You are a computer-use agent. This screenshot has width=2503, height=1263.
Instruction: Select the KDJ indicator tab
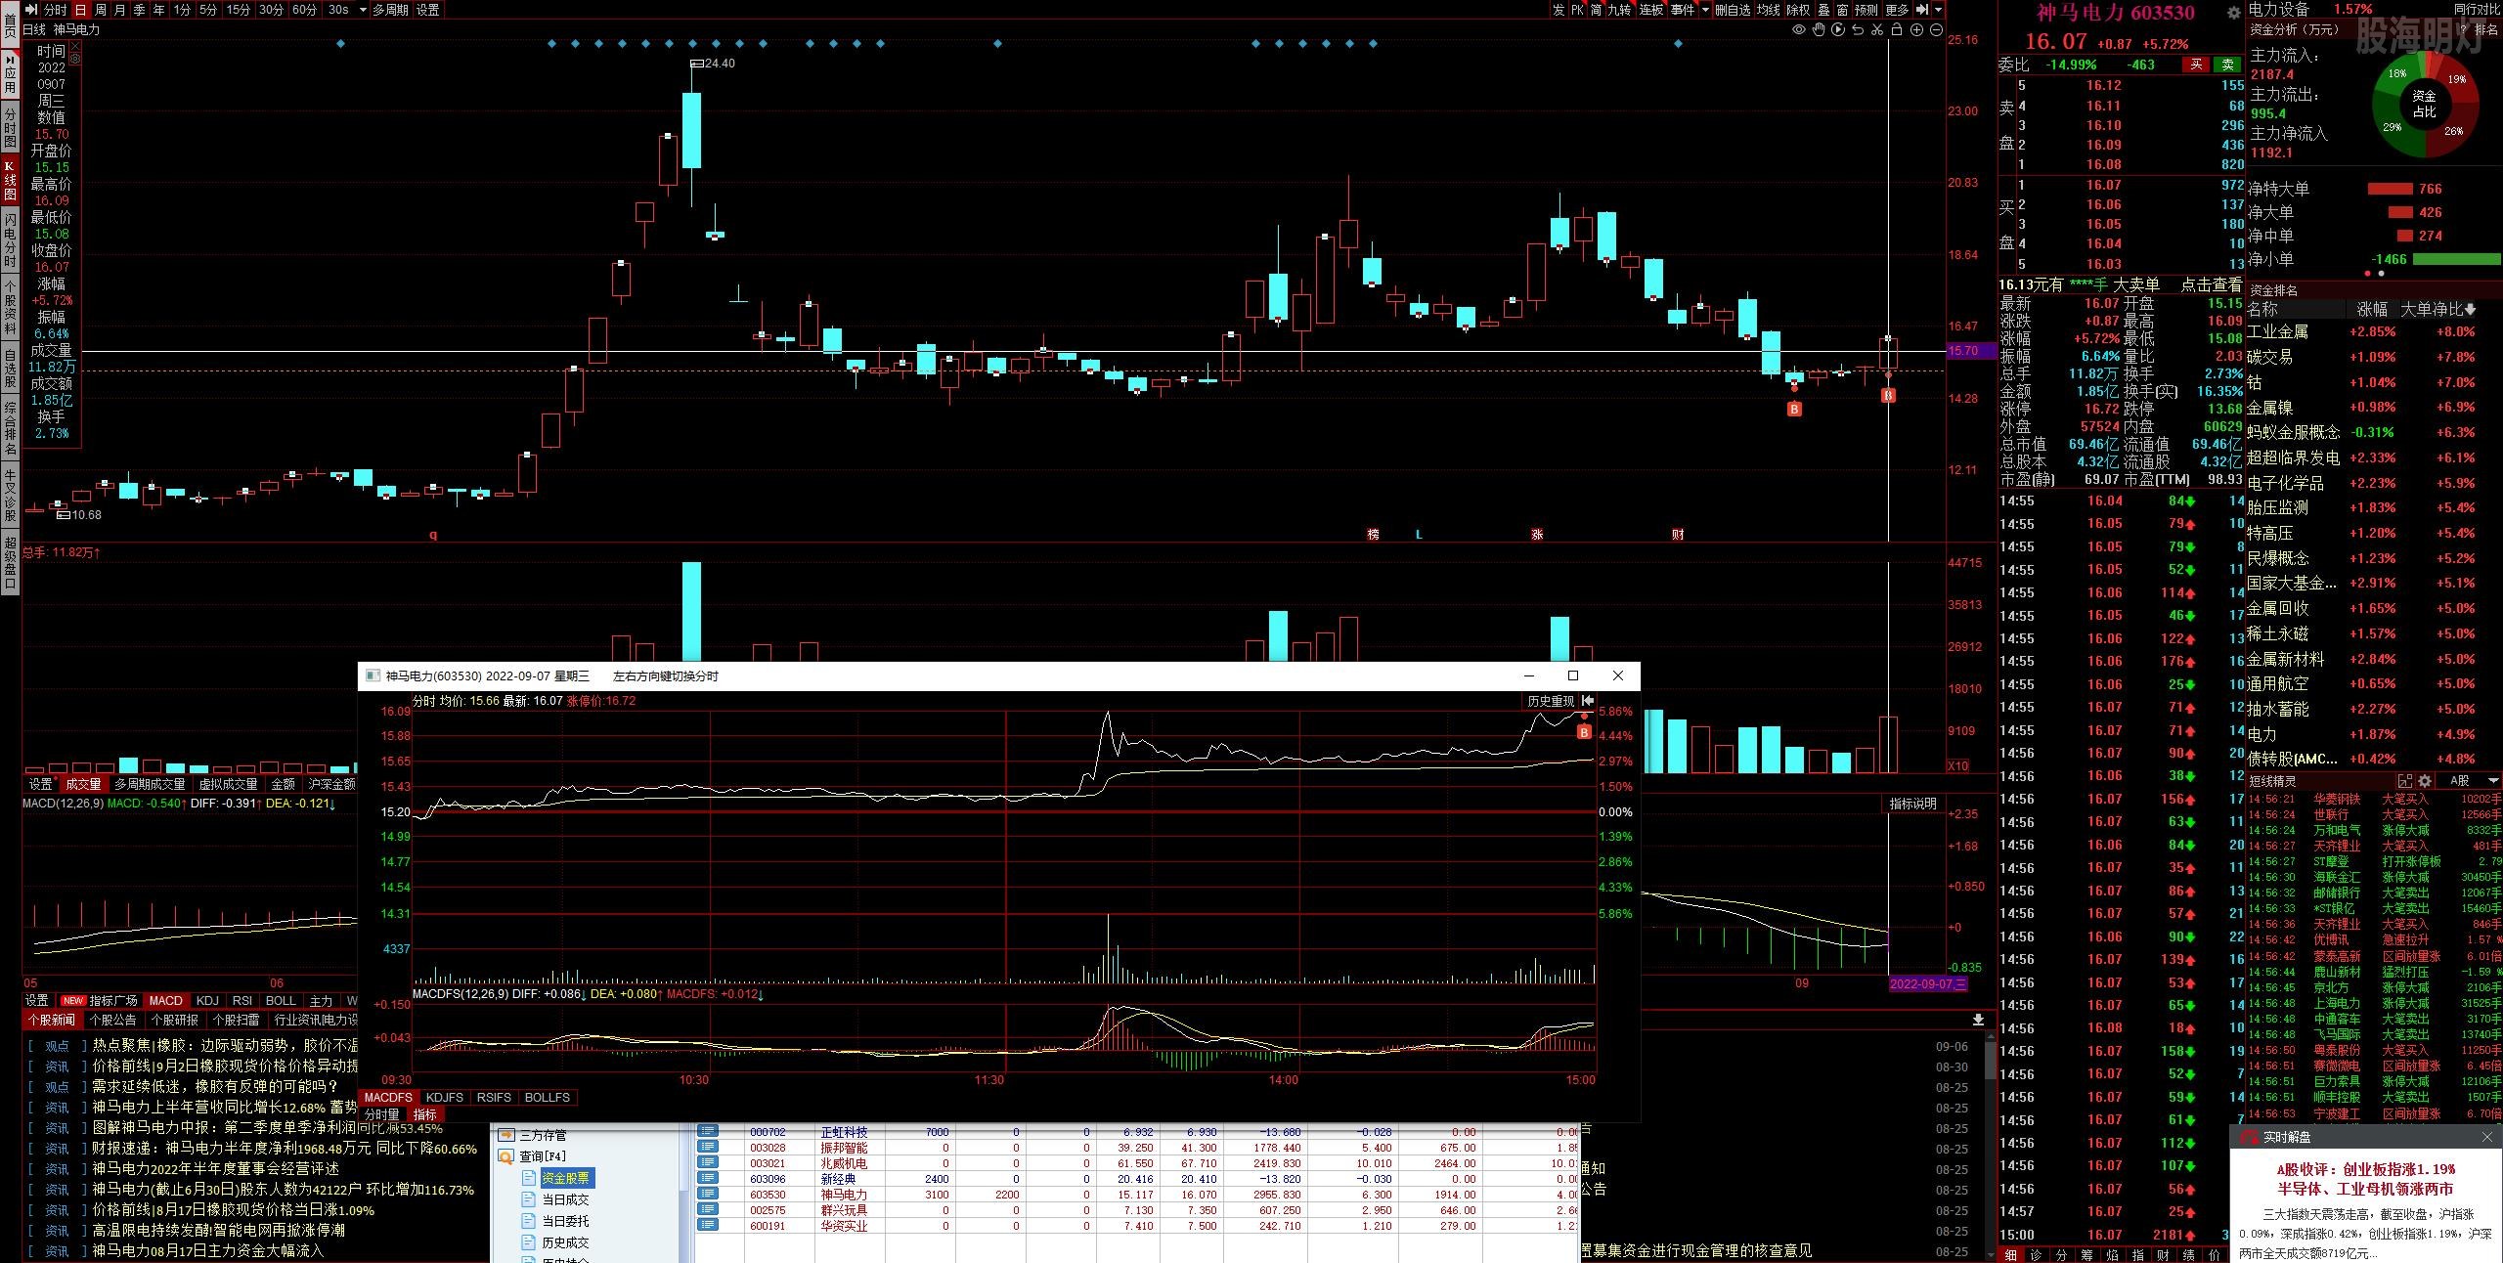(207, 1000)
